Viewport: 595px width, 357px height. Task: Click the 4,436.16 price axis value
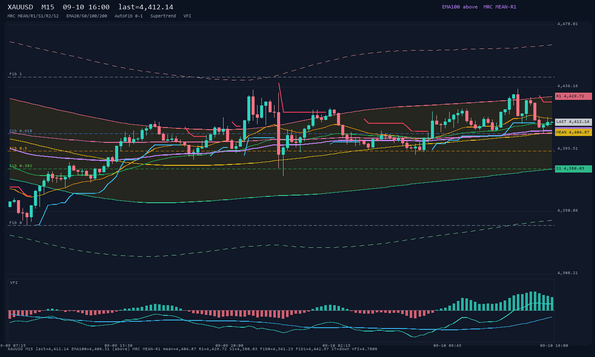[568, 86]
